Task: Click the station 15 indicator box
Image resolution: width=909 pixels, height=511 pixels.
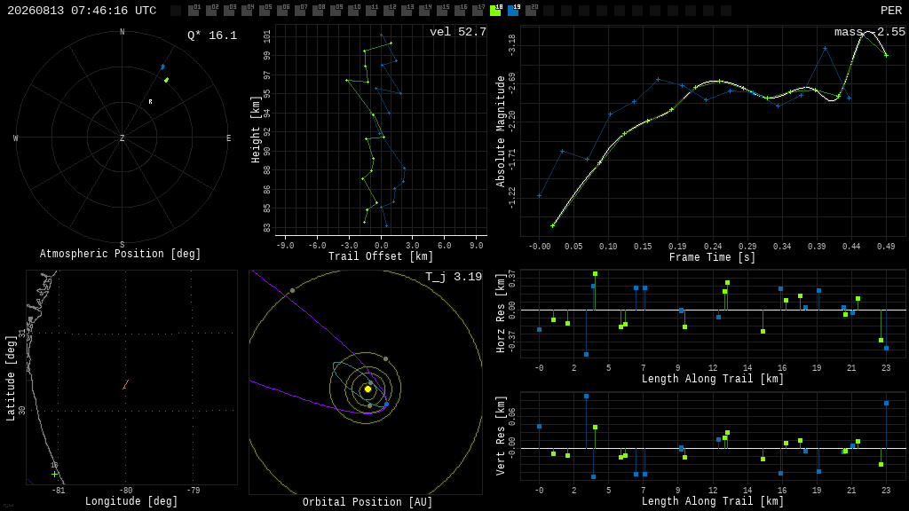Action: (x=442, y=10)
